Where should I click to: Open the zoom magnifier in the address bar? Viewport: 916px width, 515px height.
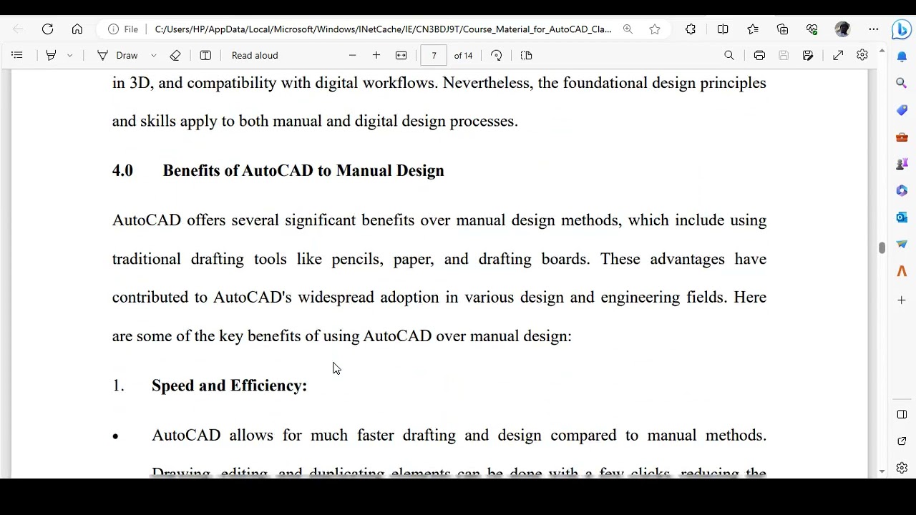click(628, 29)
